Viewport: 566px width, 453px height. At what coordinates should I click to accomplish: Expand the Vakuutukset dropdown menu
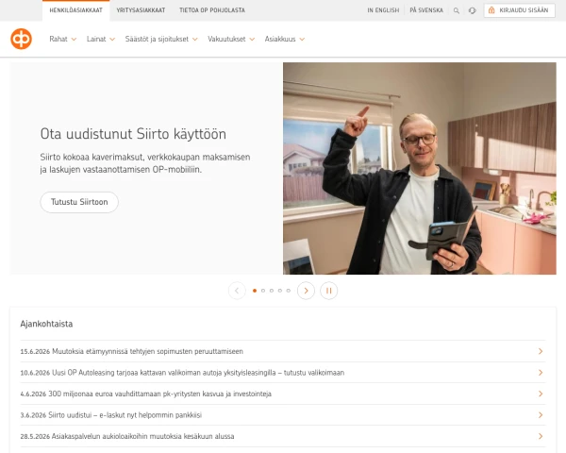coord(231,39)
